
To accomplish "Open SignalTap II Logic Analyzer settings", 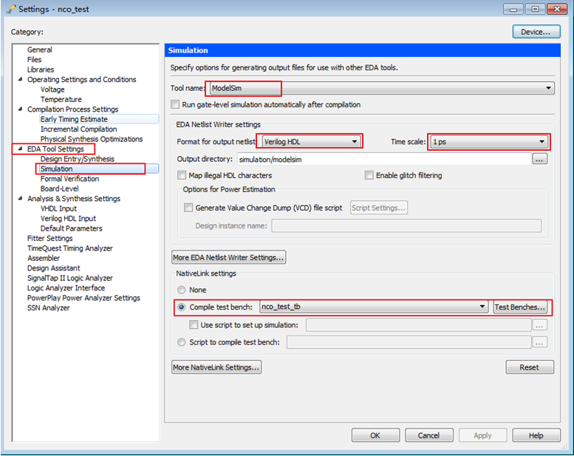I will [x=70, y=278].
